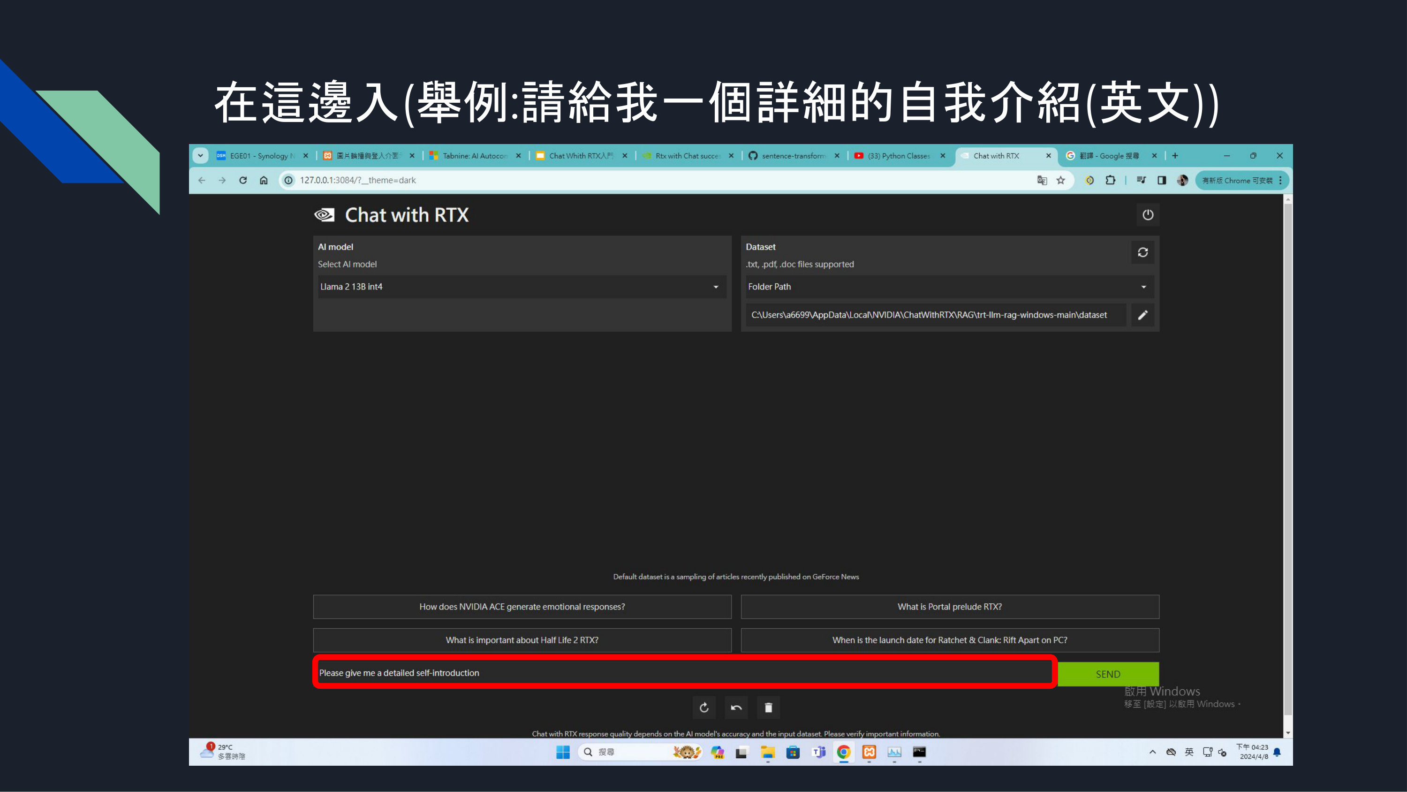This screenshot has height=792, width=1407.
Task: Open the weather widget showing 29°C
Action: pos(224,752)
